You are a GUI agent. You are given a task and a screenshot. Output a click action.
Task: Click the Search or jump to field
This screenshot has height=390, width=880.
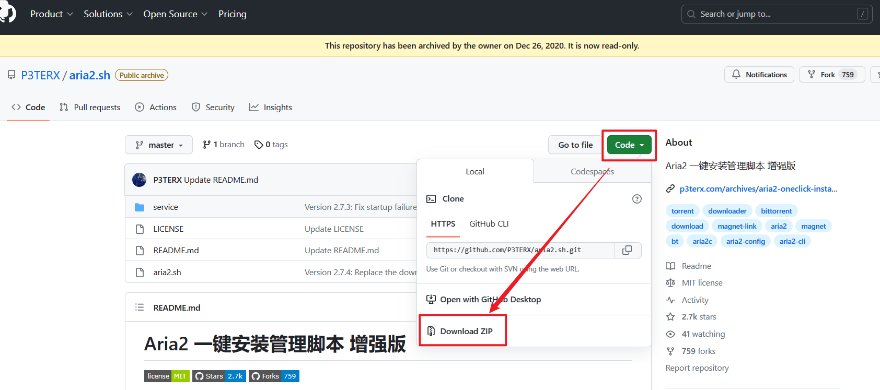coord(776,14)
